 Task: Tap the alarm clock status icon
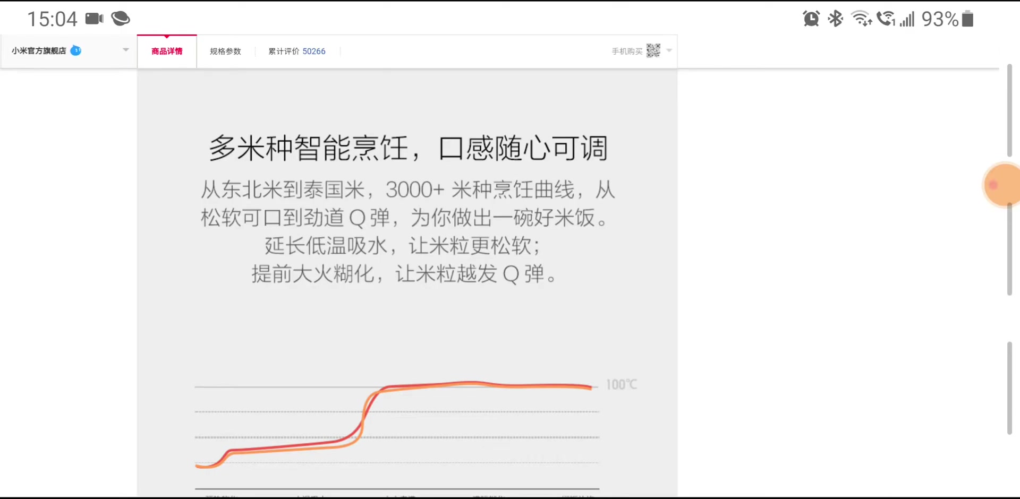tap(811, 19)
